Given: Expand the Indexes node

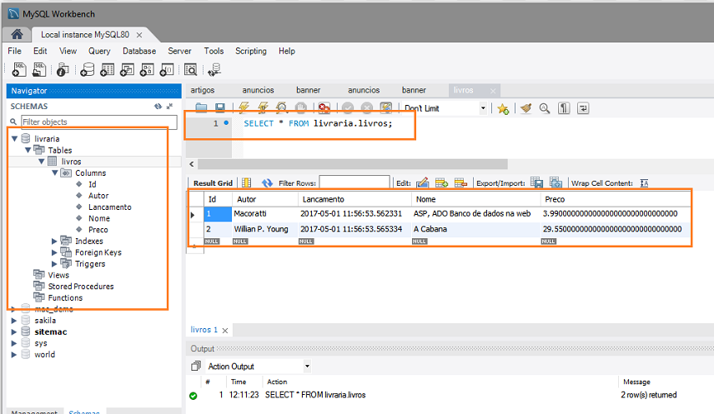Looking at the screenshot, I should [55, 241].
